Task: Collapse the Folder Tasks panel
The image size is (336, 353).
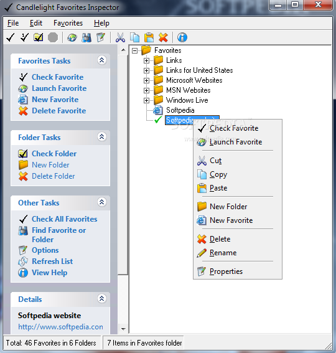Action: 101,136
